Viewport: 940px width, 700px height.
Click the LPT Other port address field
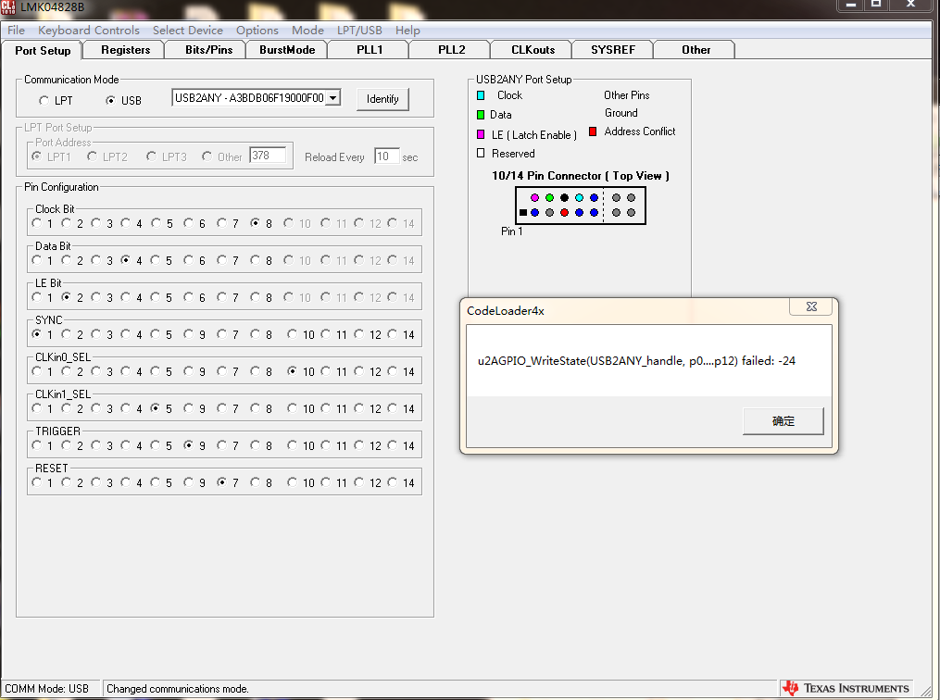click(268, 156)
